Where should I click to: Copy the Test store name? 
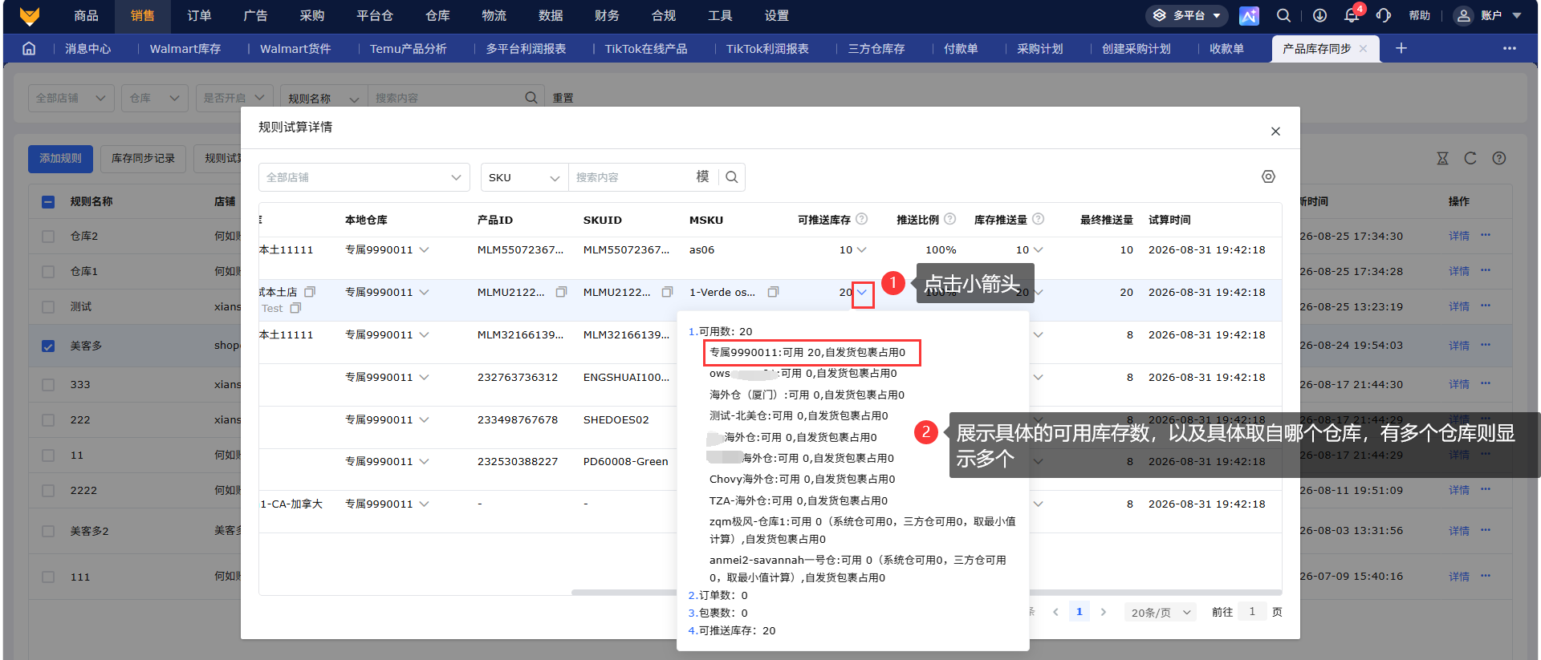295,308
